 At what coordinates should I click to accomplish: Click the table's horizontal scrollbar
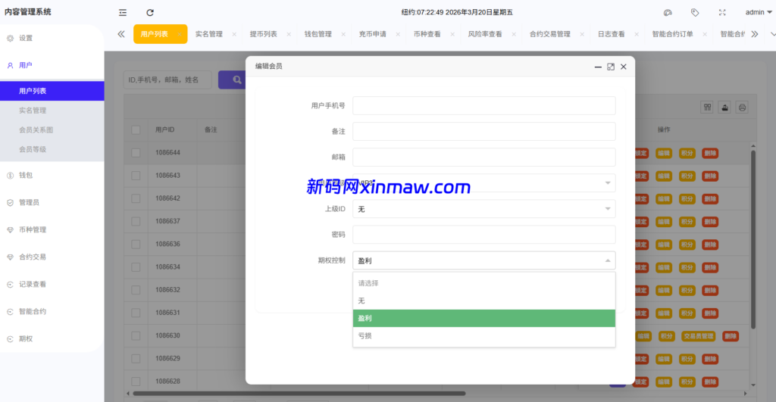[299, 394]
